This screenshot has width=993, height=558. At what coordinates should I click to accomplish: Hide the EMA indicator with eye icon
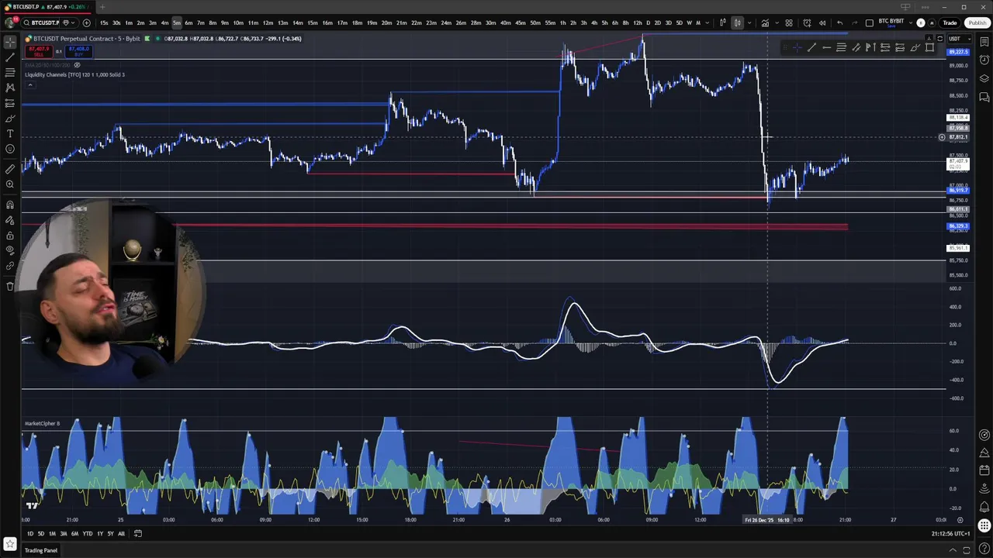coord(77,65)
